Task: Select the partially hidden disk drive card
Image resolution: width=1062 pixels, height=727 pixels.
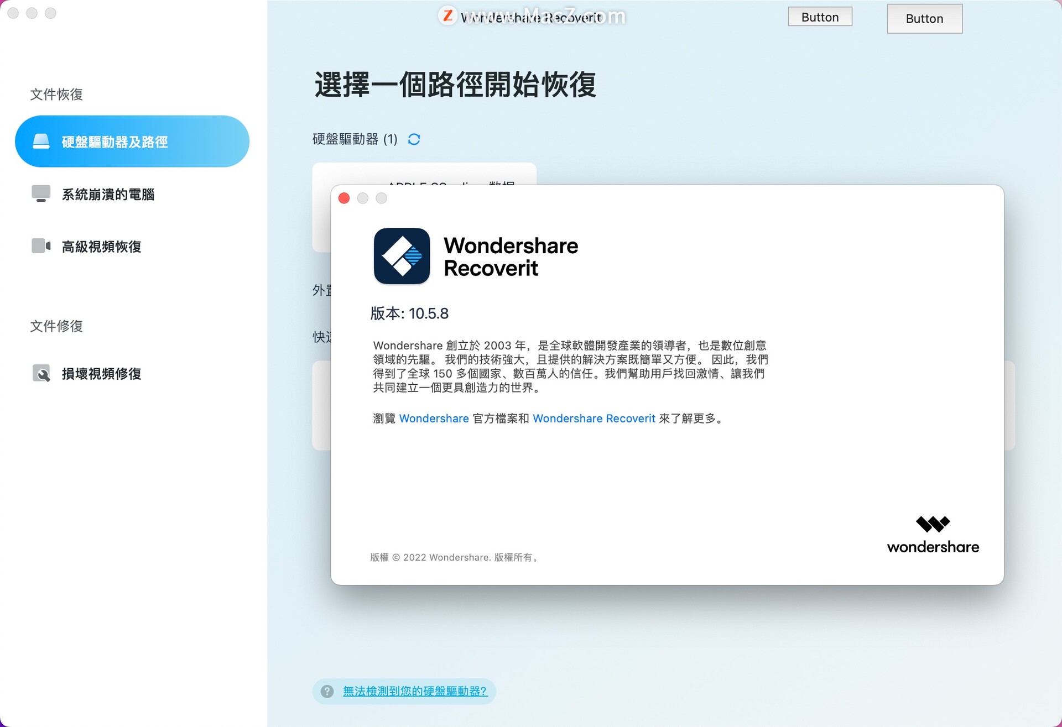Action: tap(424, 174)
